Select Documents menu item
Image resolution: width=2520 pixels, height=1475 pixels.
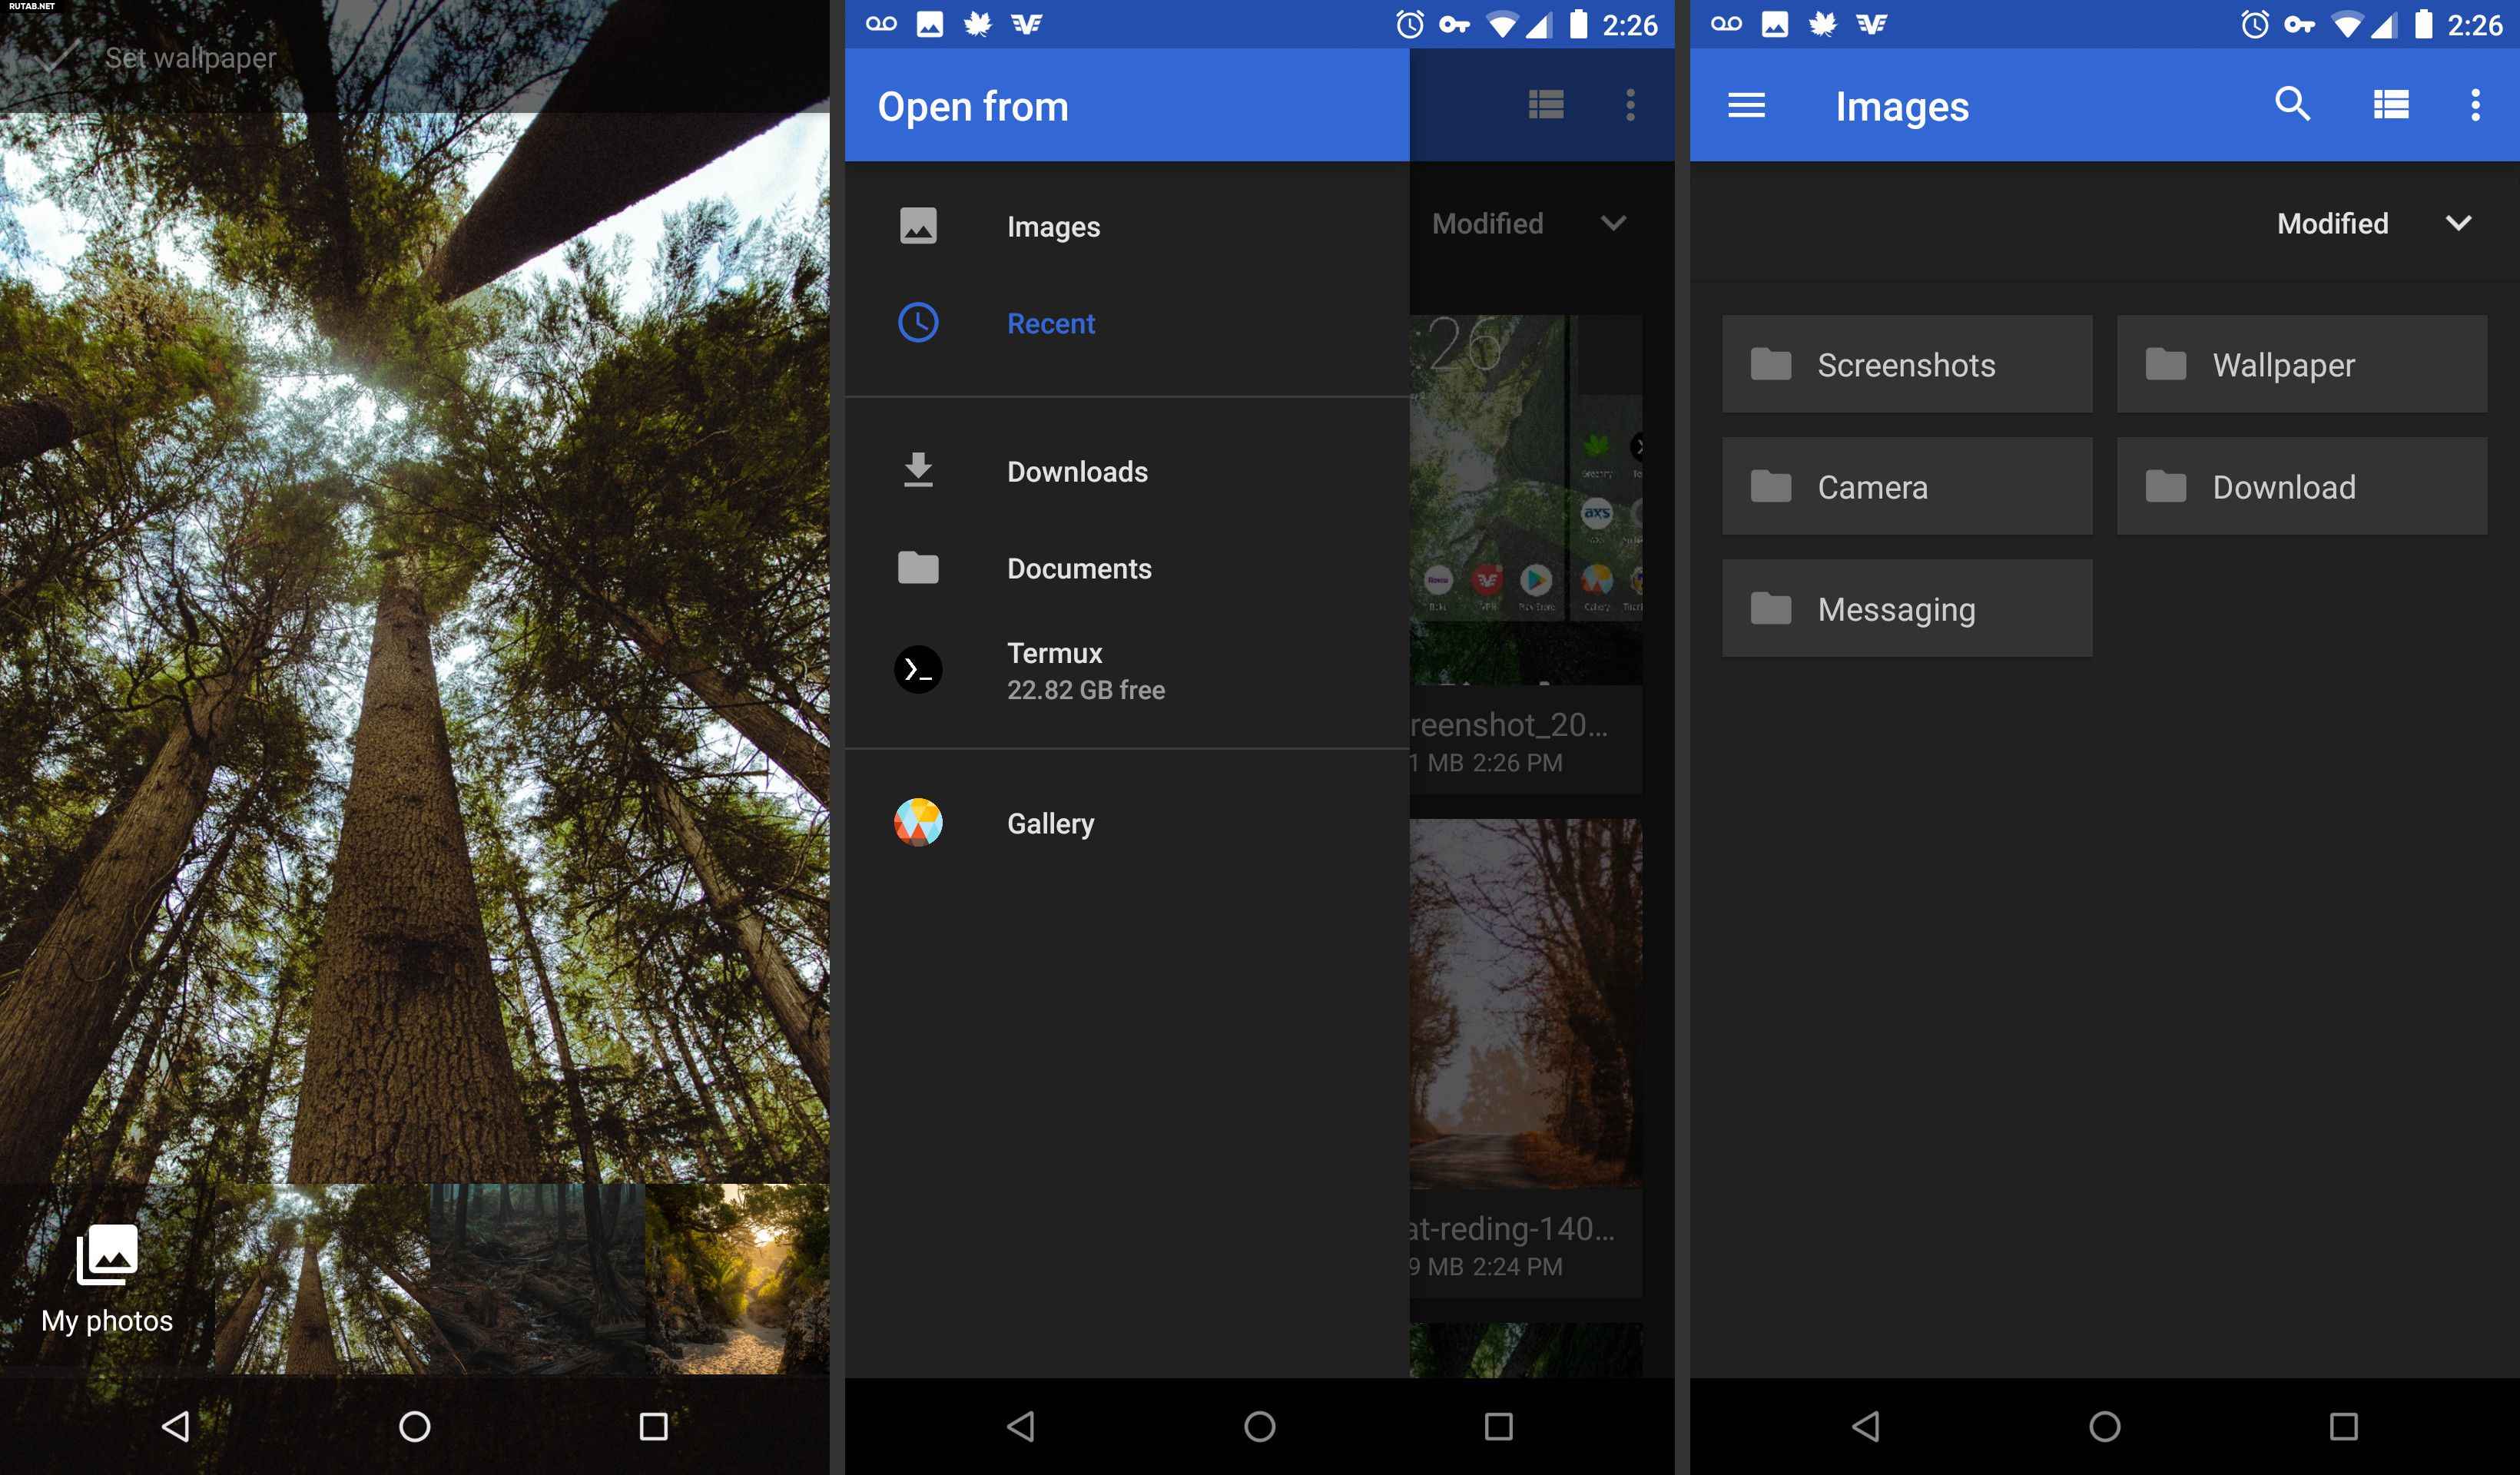click(x=1078, y=567)
